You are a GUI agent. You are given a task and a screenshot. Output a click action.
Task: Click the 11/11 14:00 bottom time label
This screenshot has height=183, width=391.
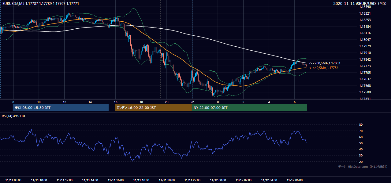(90, 180)
